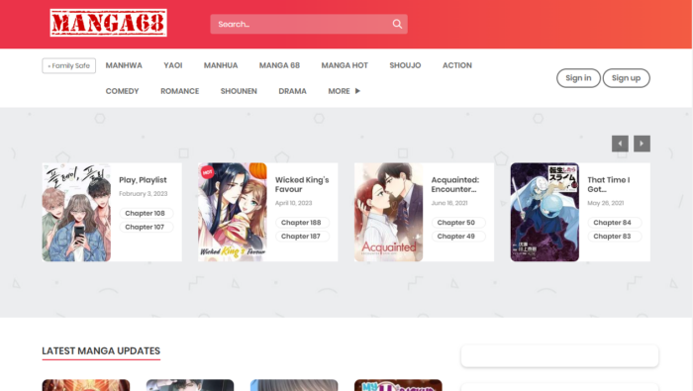Open the ACTION category
This screenshot has height=391, width=693.
pos(457,65)
